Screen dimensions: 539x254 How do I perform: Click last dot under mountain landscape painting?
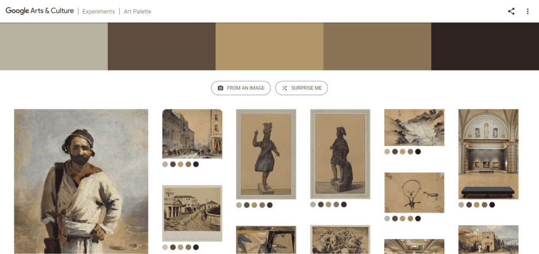click(418, 151)
